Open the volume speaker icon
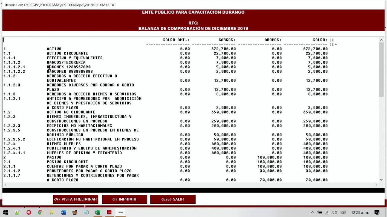 (x=334, y=212)
